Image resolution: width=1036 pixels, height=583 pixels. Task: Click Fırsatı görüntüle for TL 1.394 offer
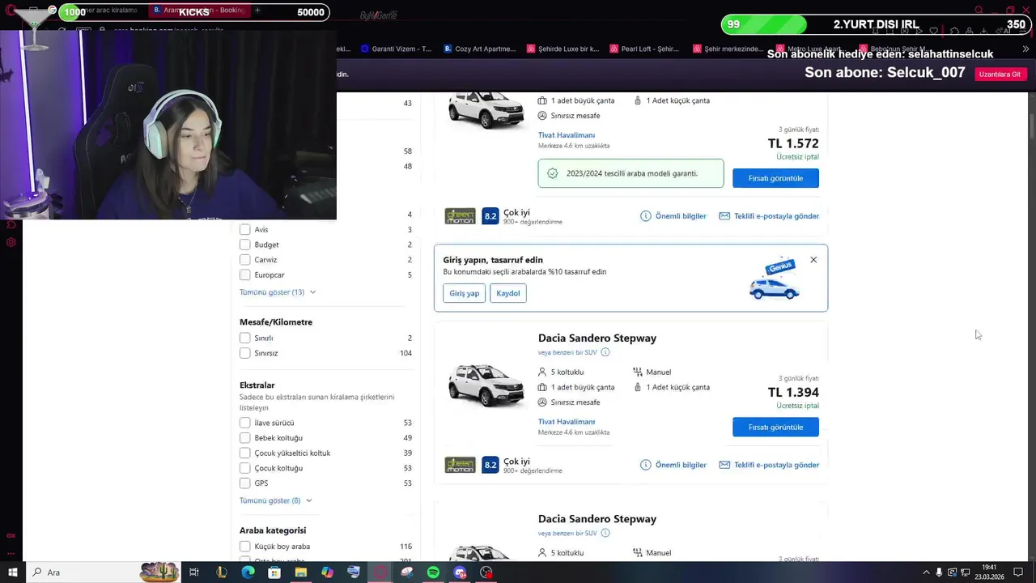[775, 427]
